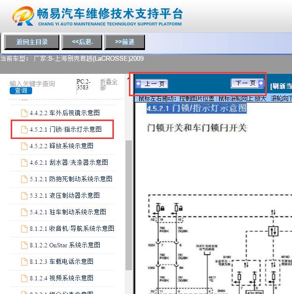292x294 pixels.
Task: Click the PC.2-3583 label
Action: click(84, 85)
